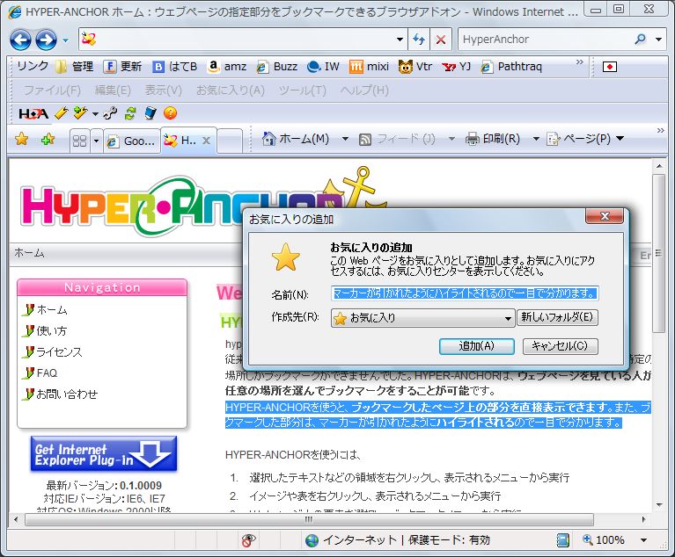Open recent pages dropdown next to Forward
Viewport: 675px width, 557px height.
65,40
